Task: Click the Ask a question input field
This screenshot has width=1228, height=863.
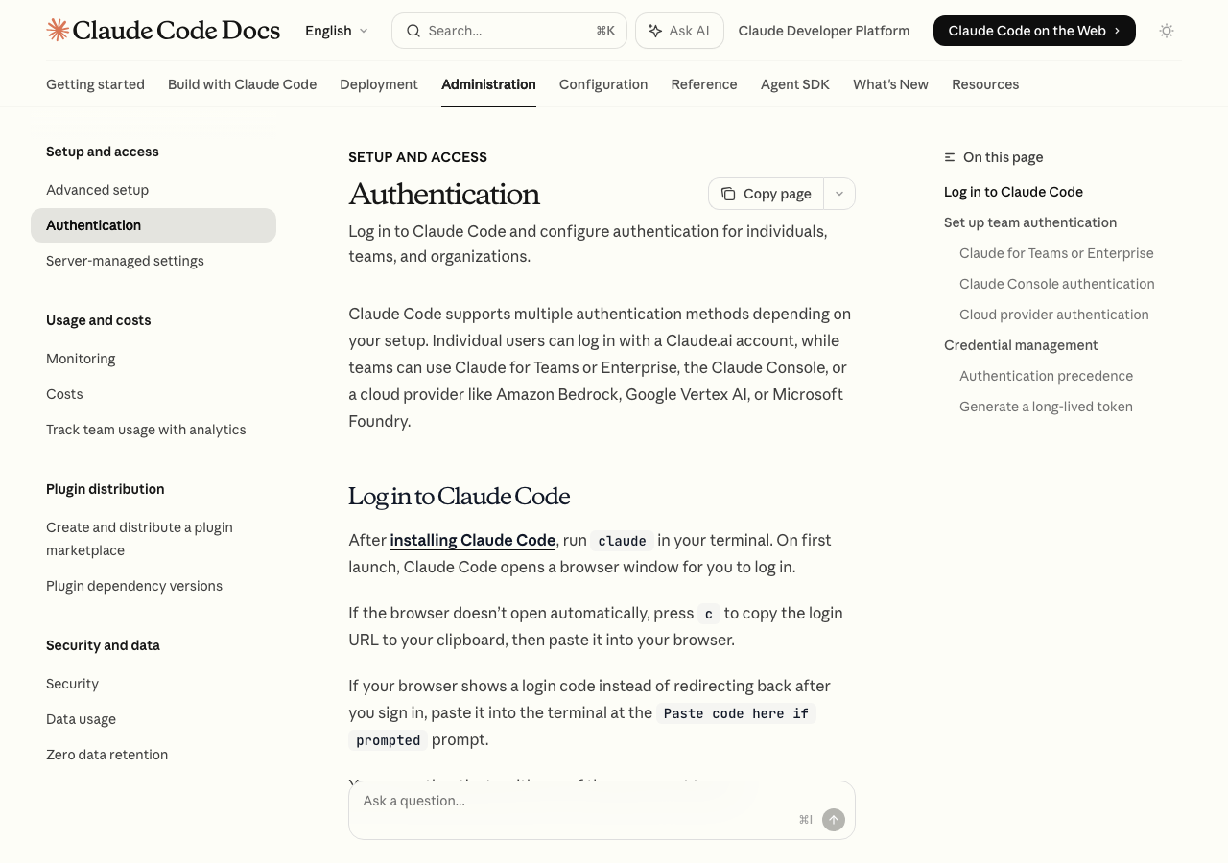Action: (576, 802)
